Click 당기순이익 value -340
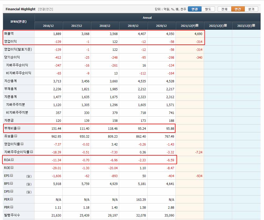The image size is (264, 220). pos(199,58)
